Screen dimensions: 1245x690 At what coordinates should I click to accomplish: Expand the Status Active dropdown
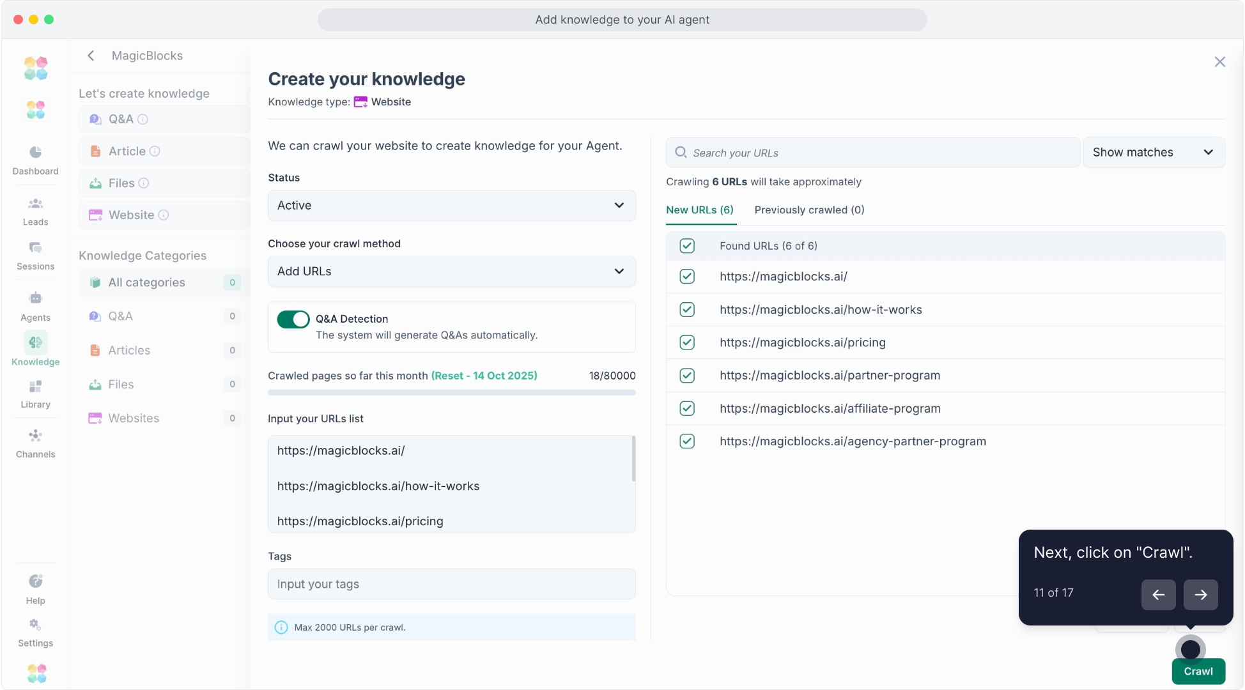pos(451,206)
